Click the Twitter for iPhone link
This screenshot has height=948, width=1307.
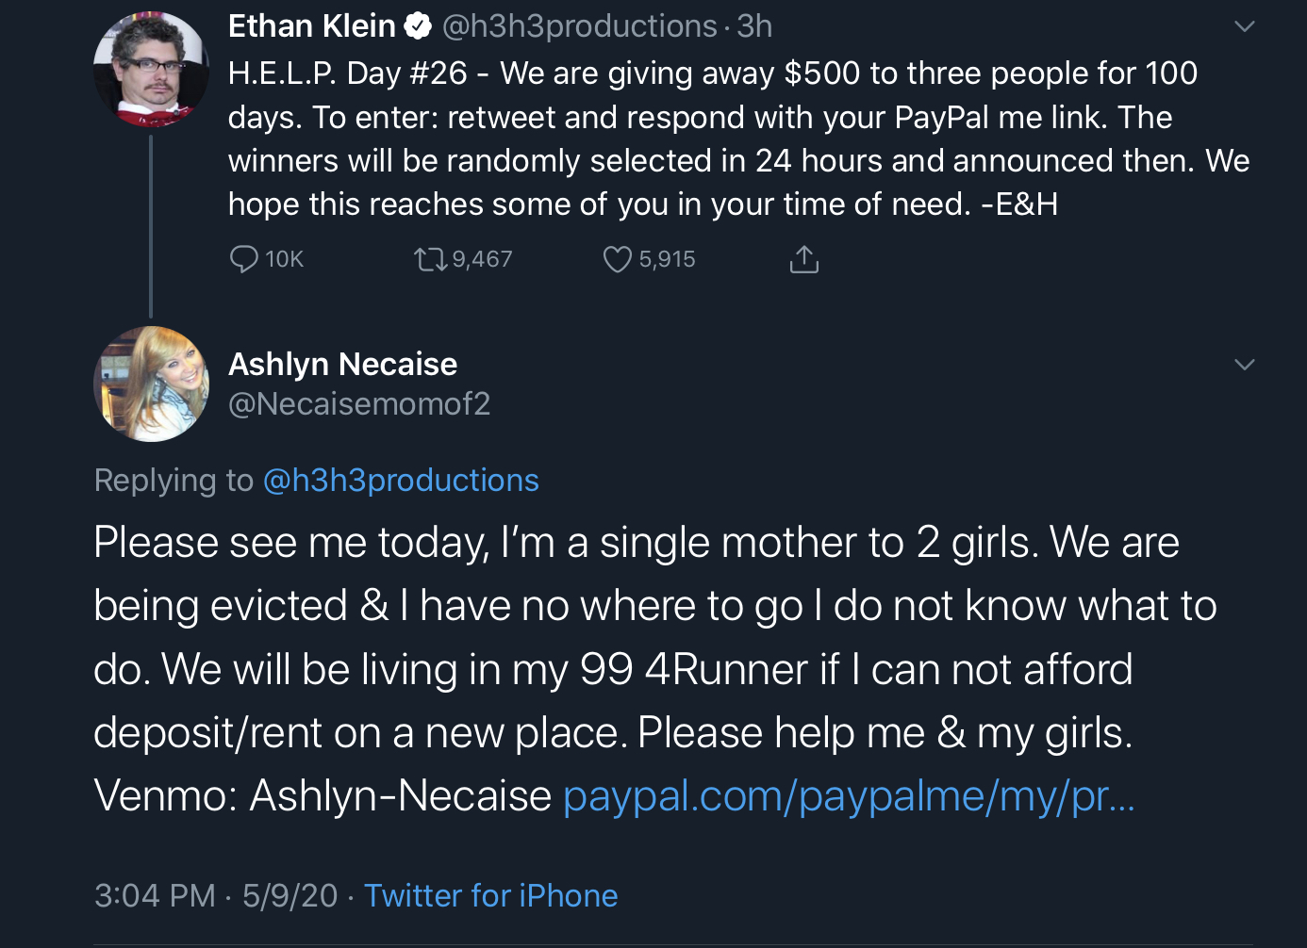[490, 895]
